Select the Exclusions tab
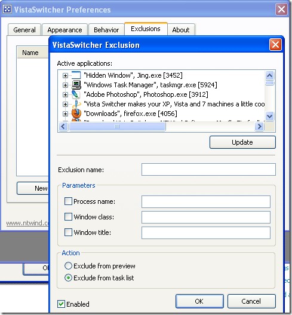Image resolution: width=292 pixels, height=315 pixels. [146, 29]
